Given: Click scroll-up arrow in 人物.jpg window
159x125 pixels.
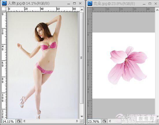Looking at the screenshot, I should tap(82, 10).
